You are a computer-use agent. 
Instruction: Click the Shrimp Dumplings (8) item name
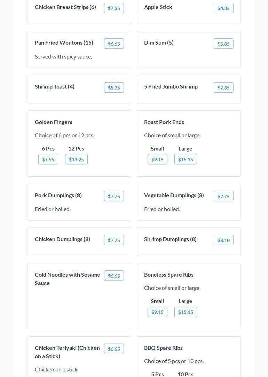(170, 239)
